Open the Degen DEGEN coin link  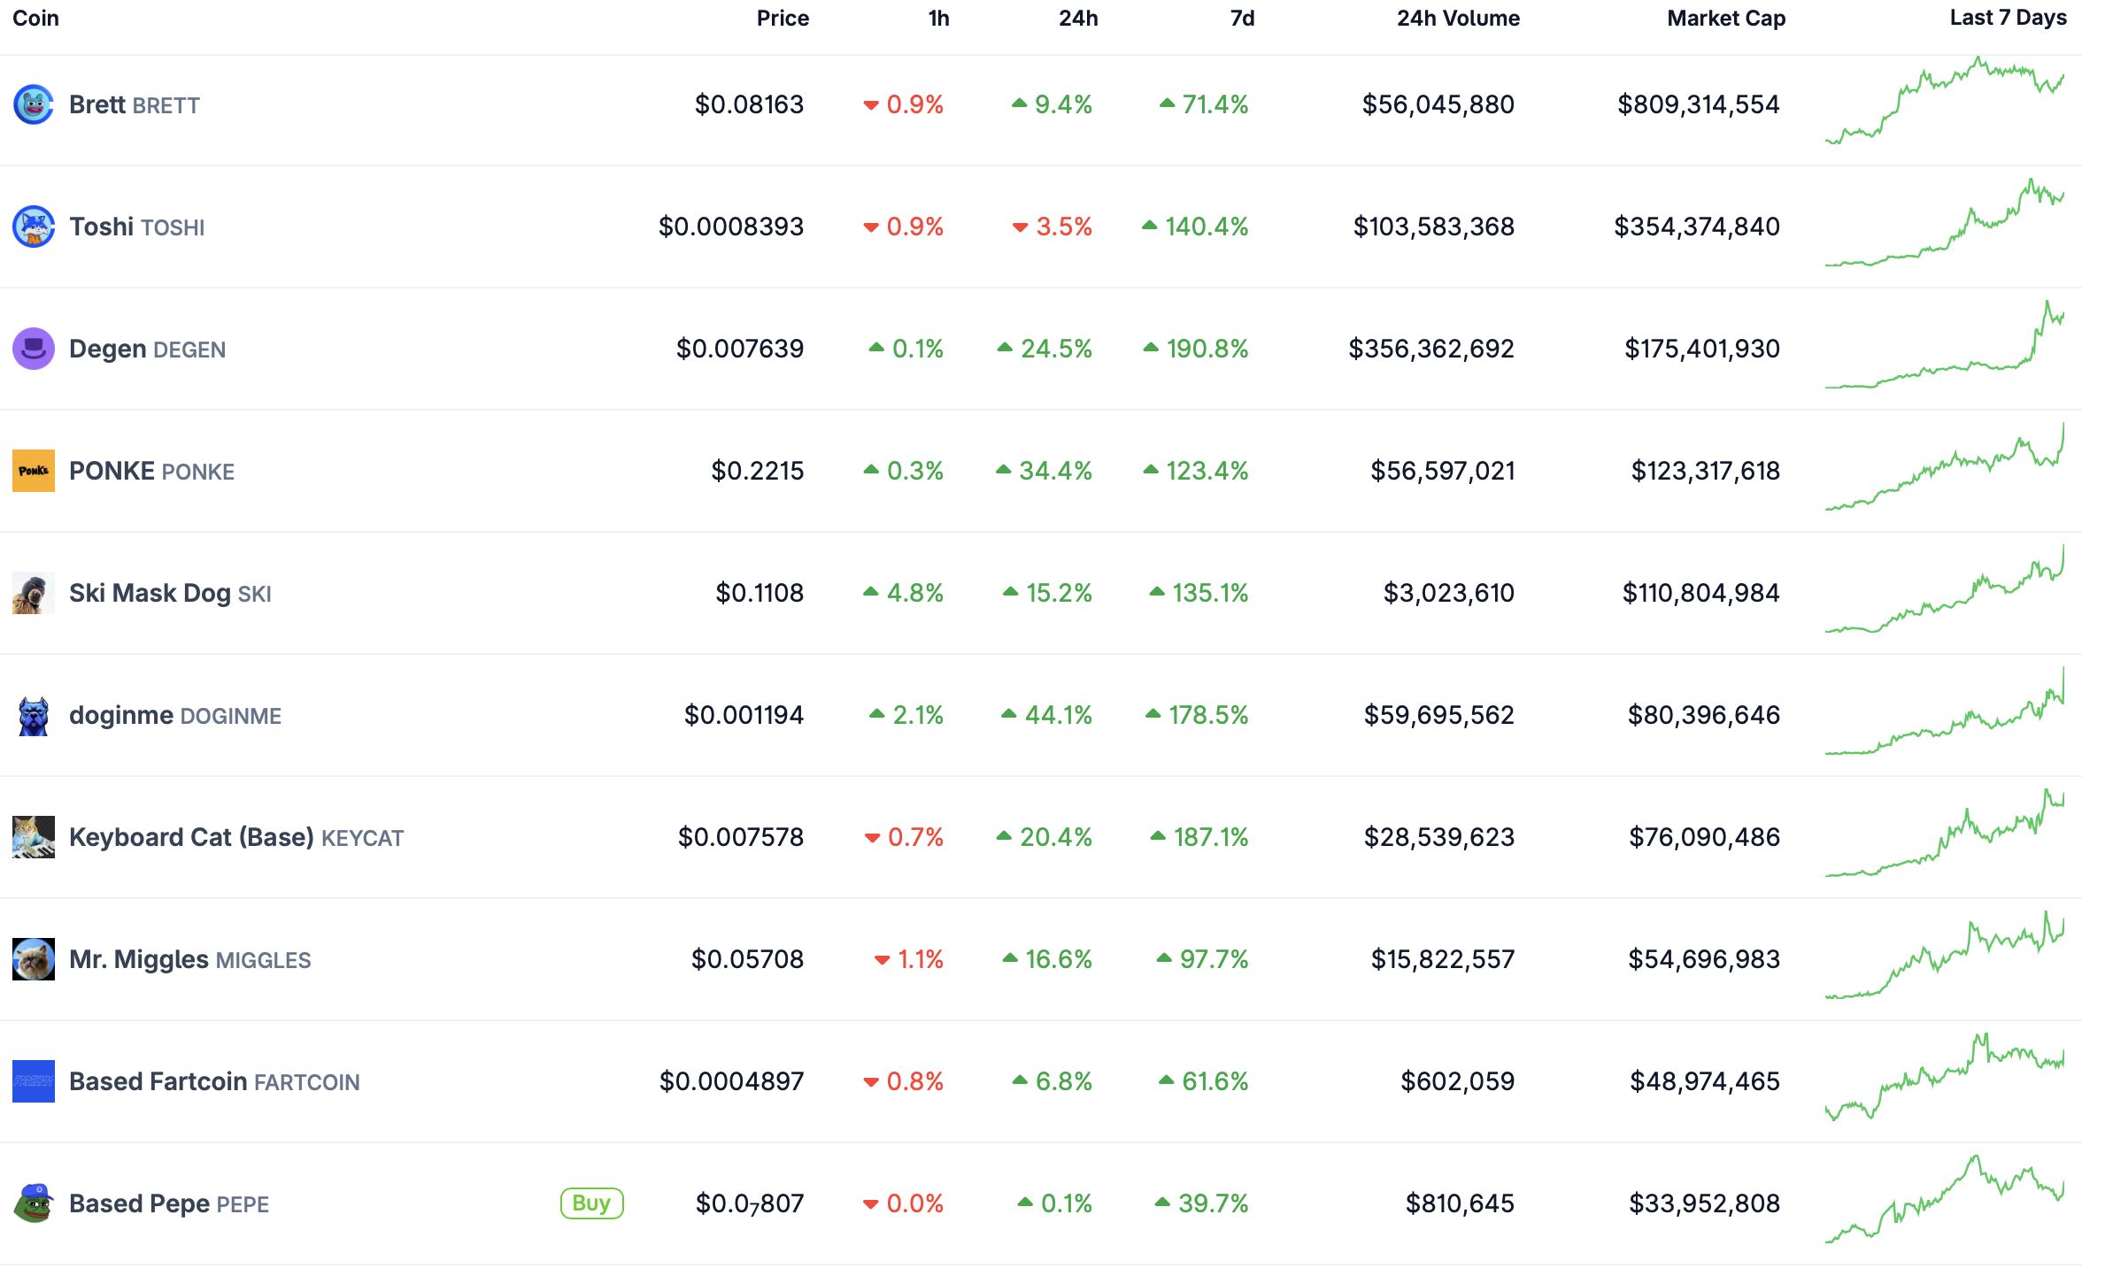click(x=147, y=350)
